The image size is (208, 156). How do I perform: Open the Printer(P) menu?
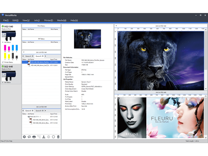[x=49, y=20]
